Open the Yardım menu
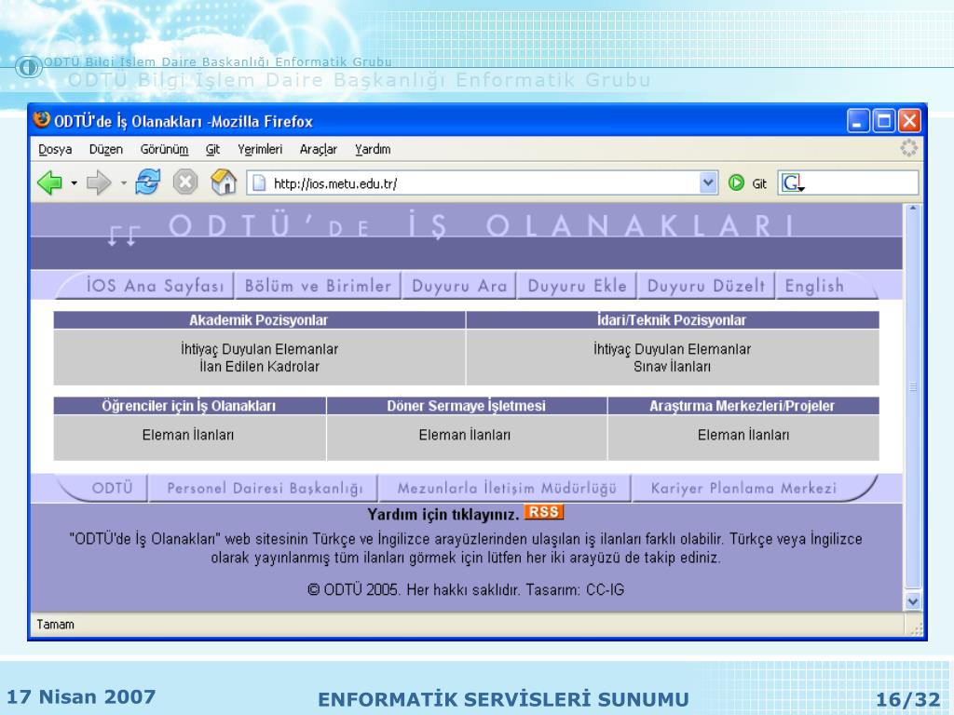Image resolution: width=954 pixels, height=715 pixels. coord(373,150)
